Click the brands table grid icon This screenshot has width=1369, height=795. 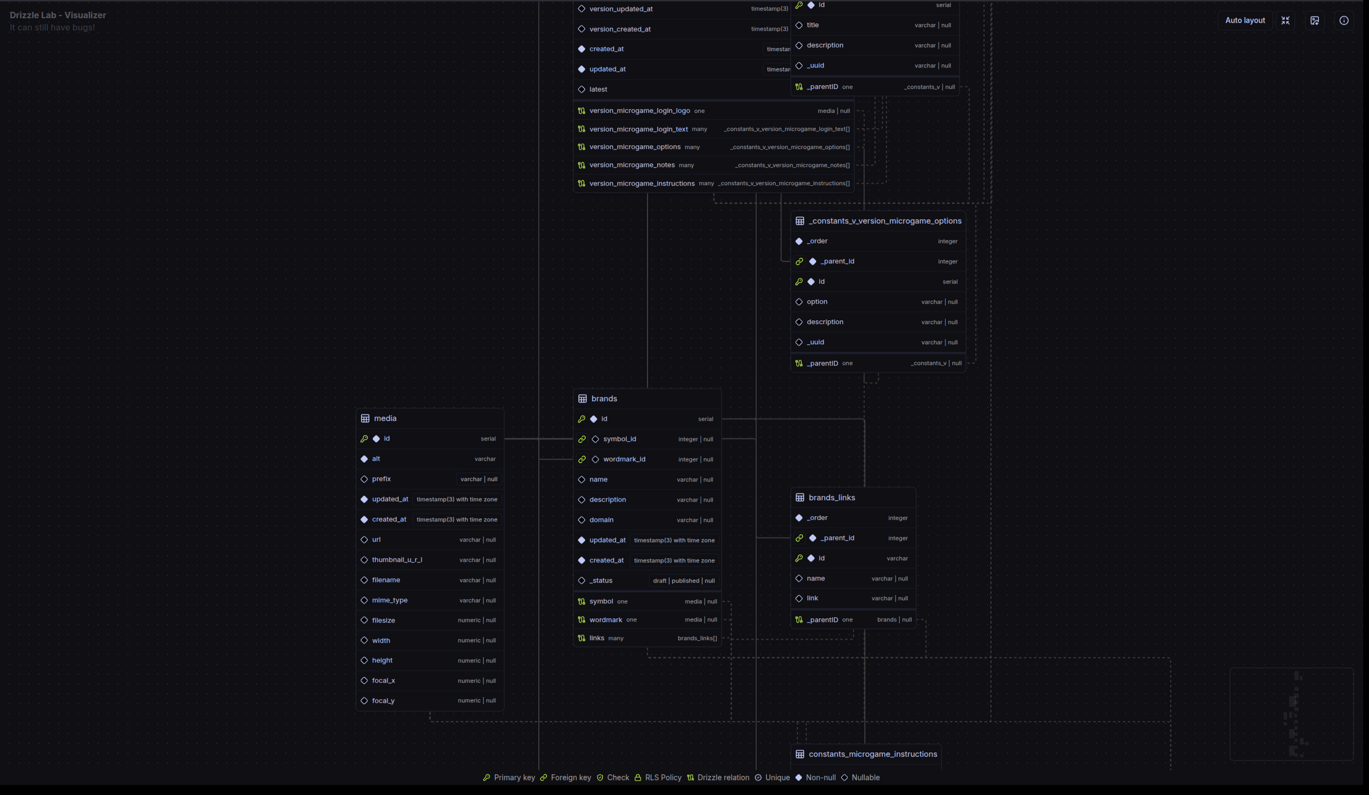point(583,399)
